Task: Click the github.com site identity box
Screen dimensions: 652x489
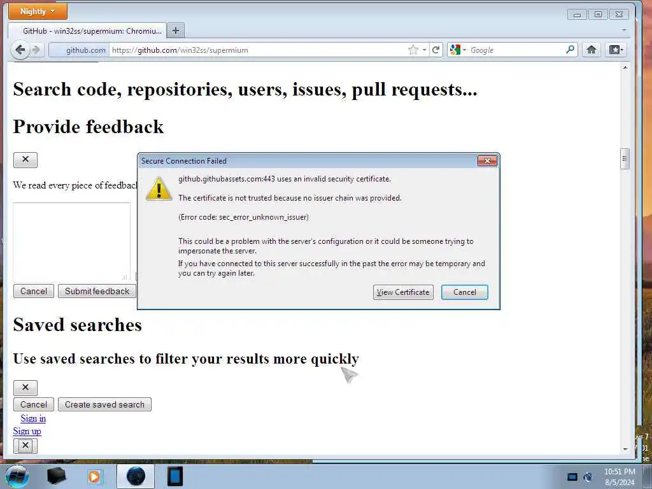Action: [x=79, y=50]
